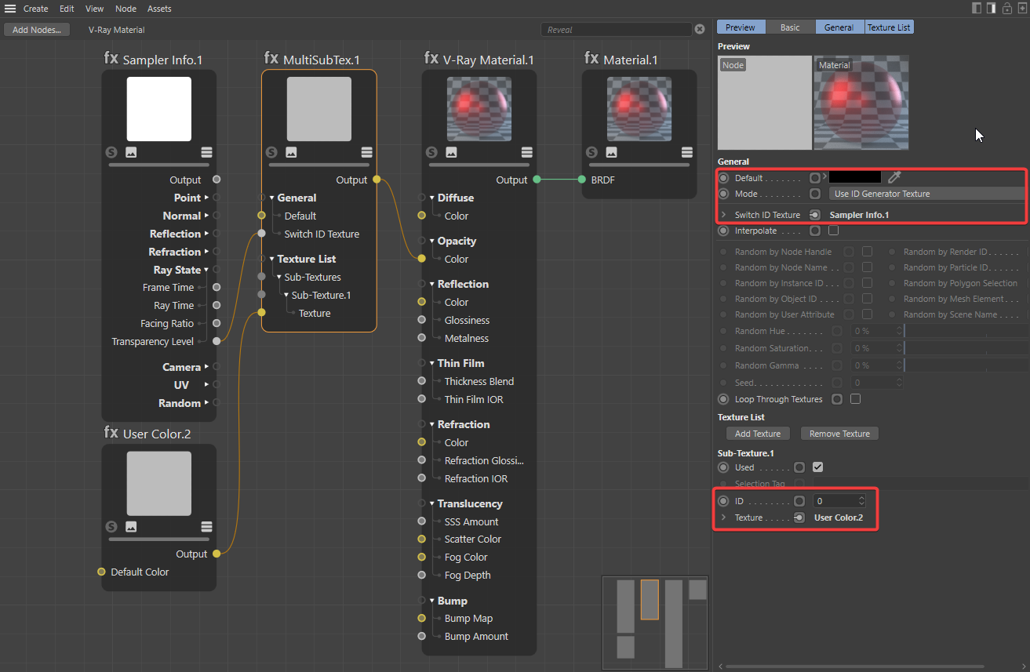This screenshot has height=672, width=1030.
Task: Open the stacked-lines menu icon on Material.1 node
Action: (686, 152)
